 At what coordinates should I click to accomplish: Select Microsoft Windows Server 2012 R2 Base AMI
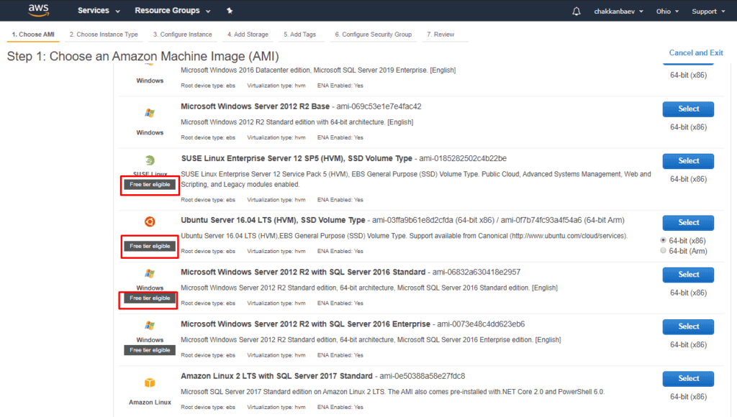pyautogui.click(x=688, y=109)
